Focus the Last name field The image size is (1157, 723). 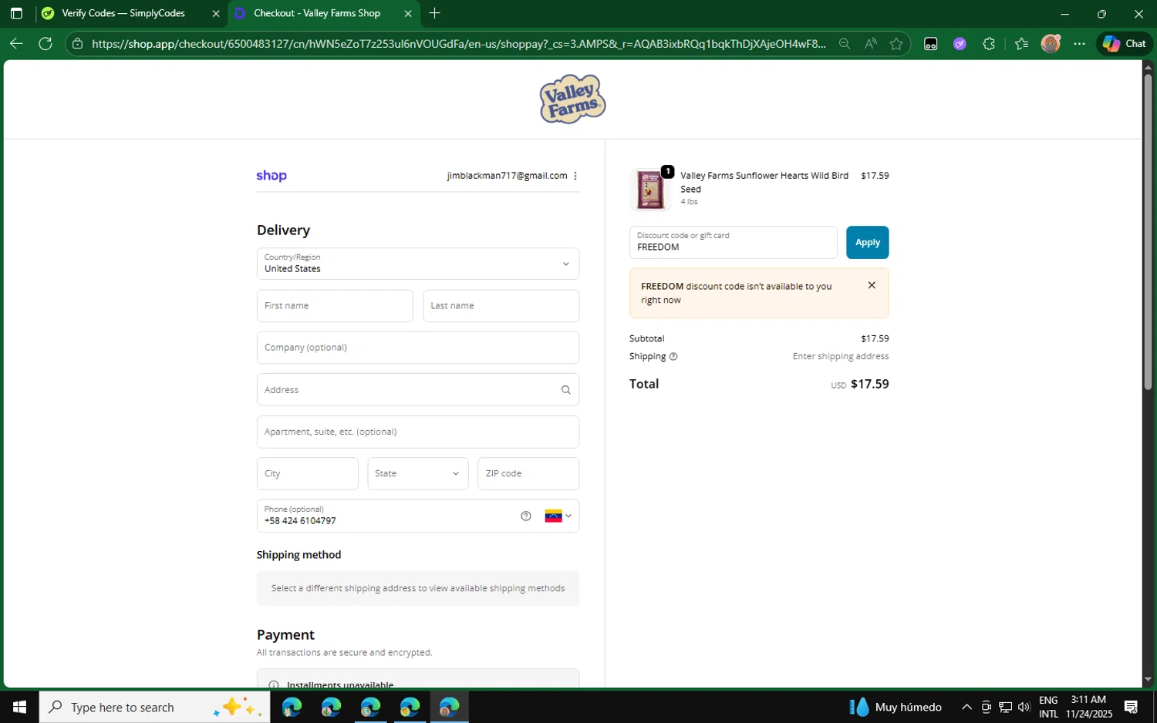[x=501, y=306]
